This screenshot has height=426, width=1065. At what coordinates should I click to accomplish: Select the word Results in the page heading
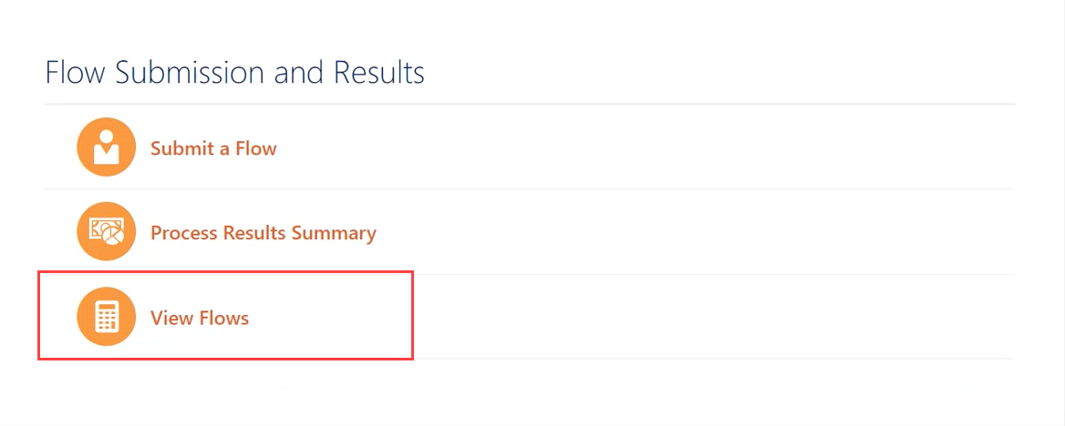click(377, 73)
